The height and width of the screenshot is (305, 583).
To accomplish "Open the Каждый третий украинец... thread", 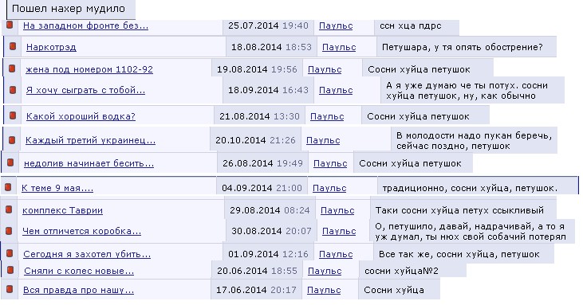I will (90, 140).
